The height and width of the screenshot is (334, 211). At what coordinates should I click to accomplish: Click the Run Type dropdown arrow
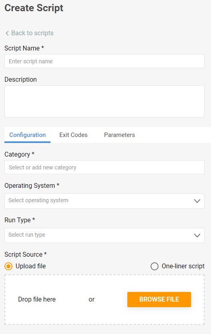197,235
